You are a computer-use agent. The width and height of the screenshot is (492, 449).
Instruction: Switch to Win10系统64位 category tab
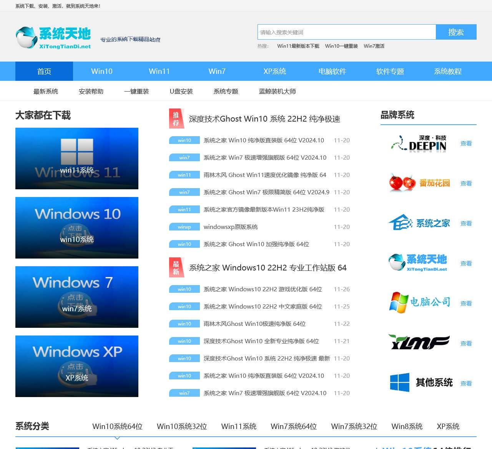pos(117,426)
